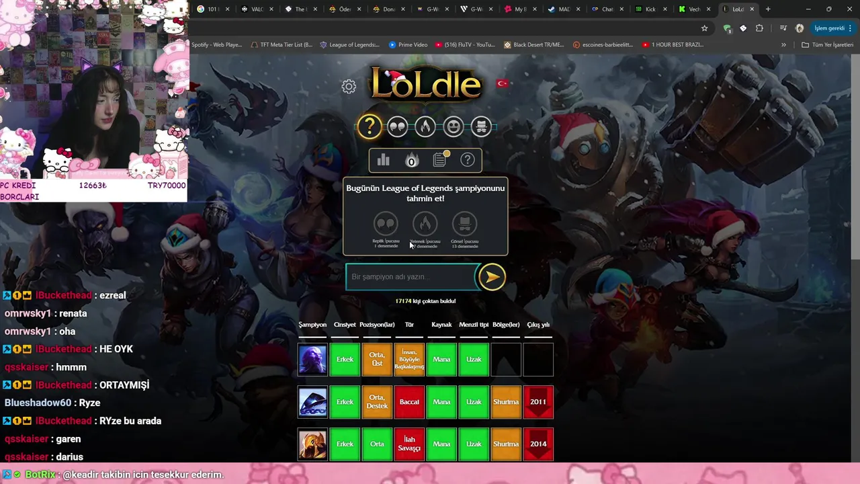Switch to the Vech tab
The image size is (860, 484).
[694, 9]
